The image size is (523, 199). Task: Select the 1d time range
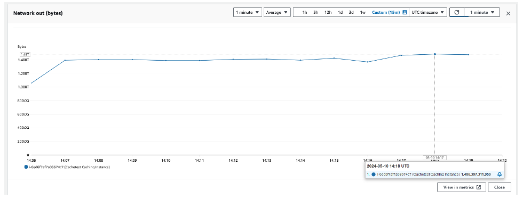(x=340, y=12)
